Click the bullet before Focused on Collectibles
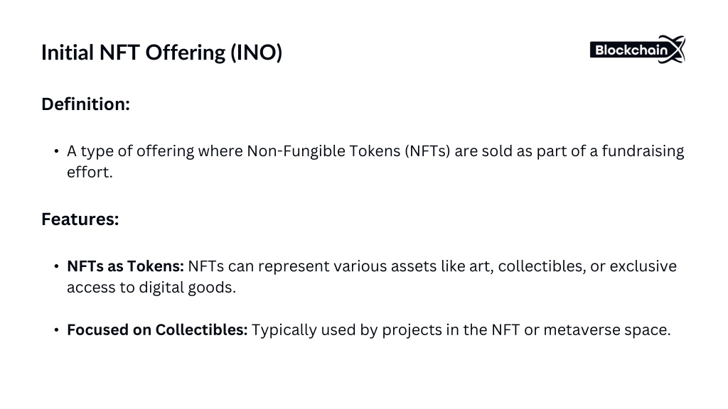The height and width of the screenshot is (409, 728). tap(56, 330)
